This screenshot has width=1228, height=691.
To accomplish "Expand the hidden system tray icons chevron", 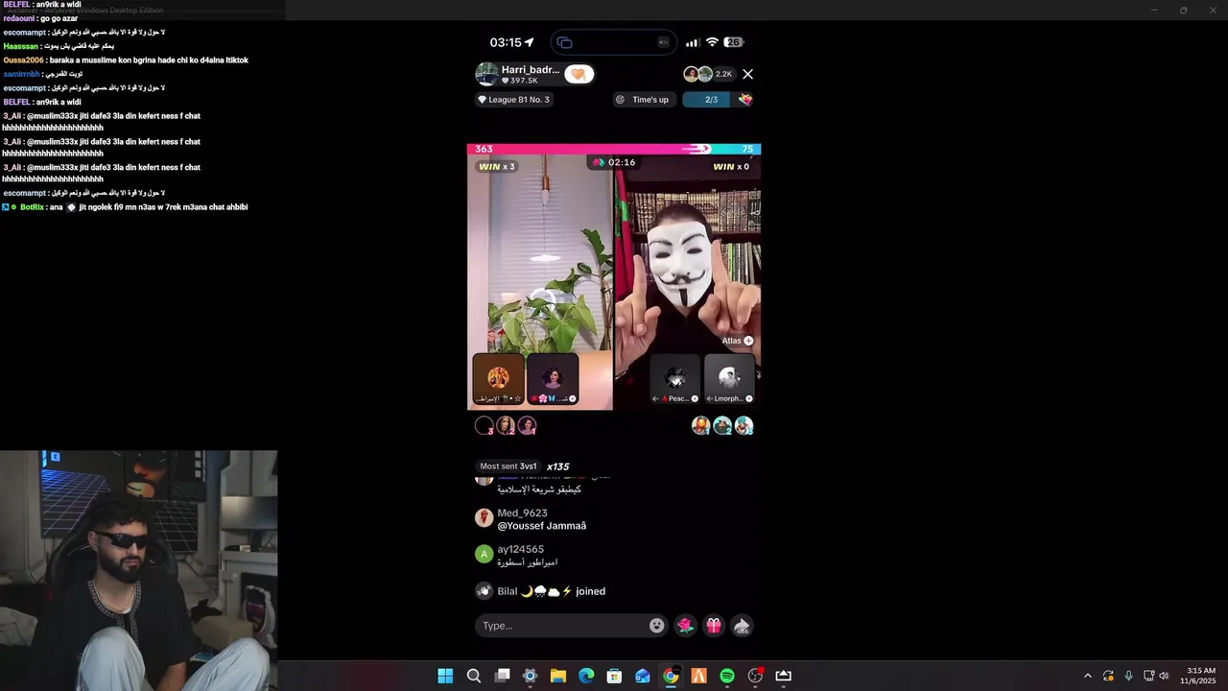I will point(1087,676).
